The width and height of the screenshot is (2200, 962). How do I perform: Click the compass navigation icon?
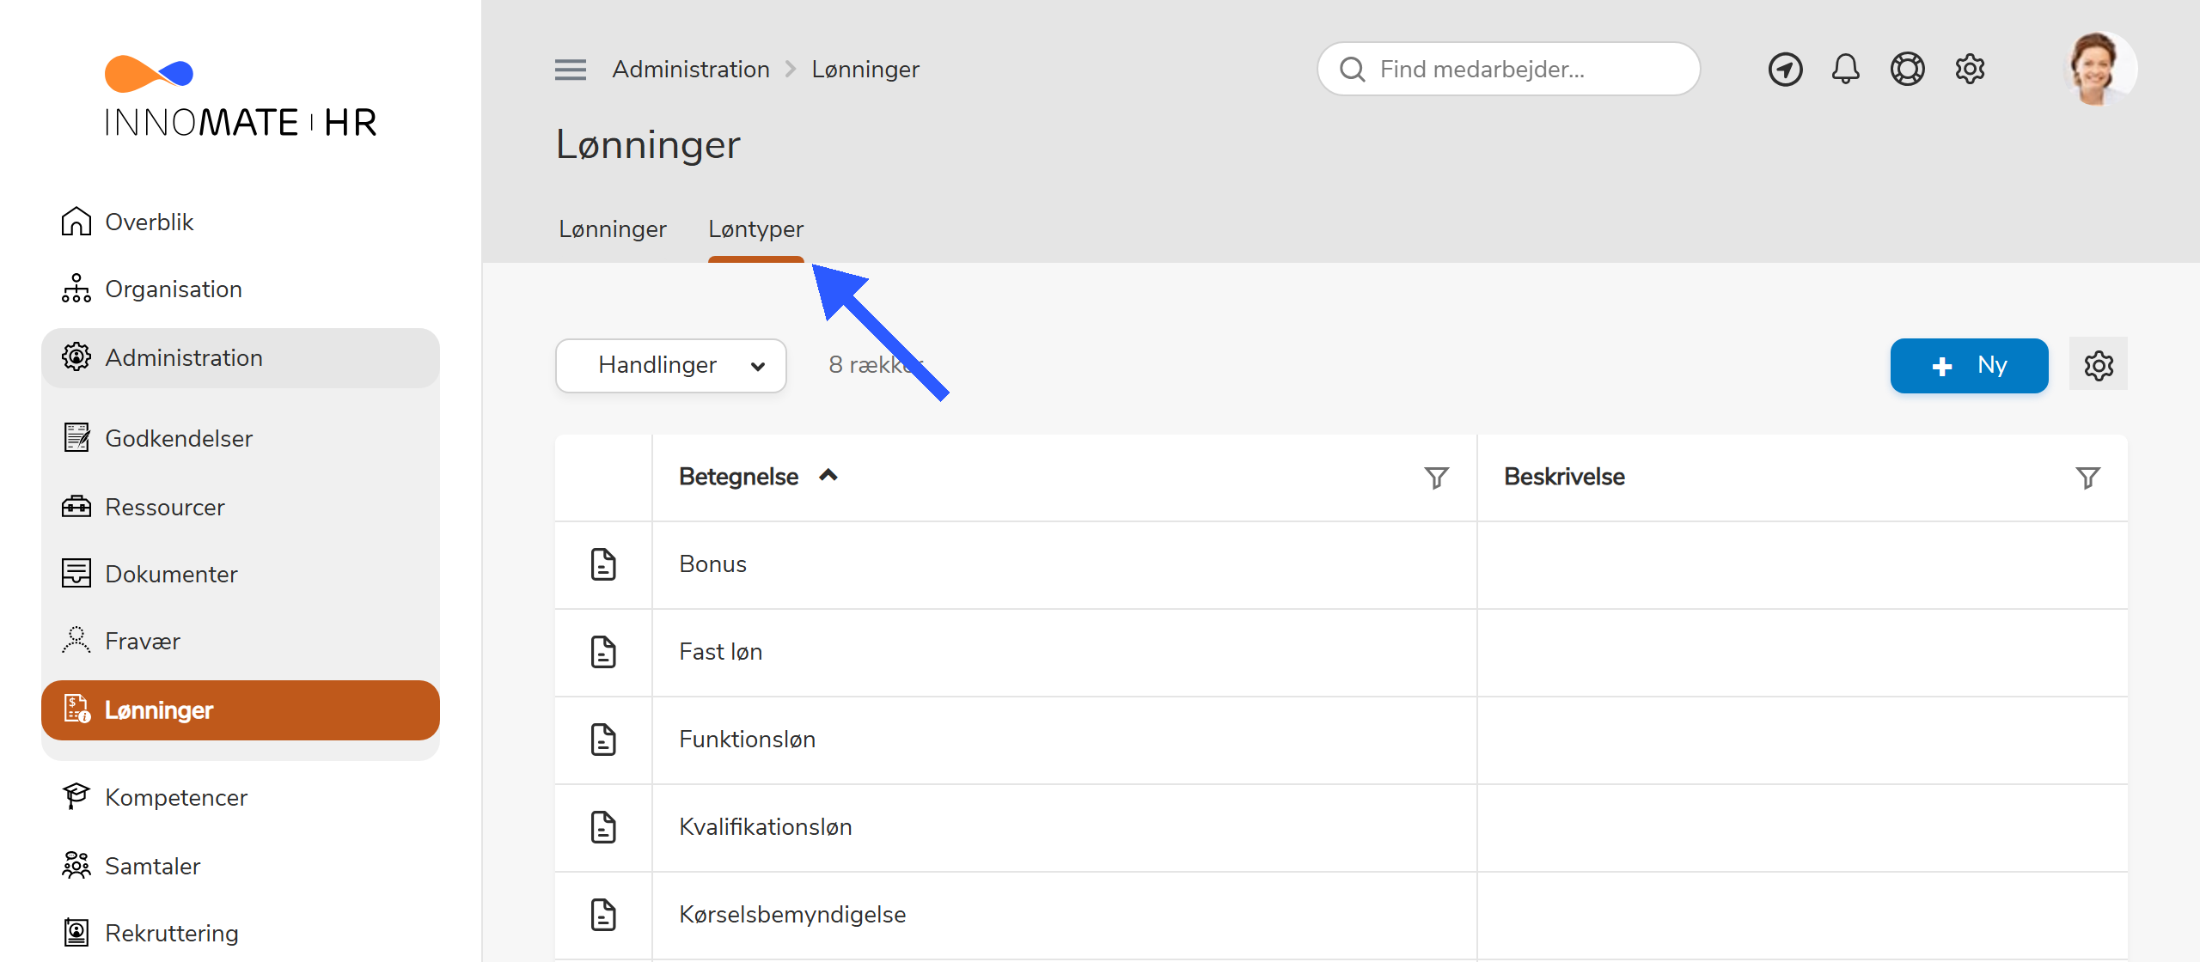click(1785, 70)
